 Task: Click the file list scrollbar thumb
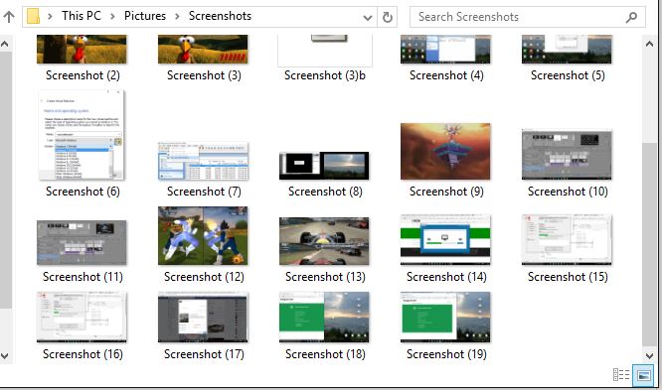[x=649, y=244]
